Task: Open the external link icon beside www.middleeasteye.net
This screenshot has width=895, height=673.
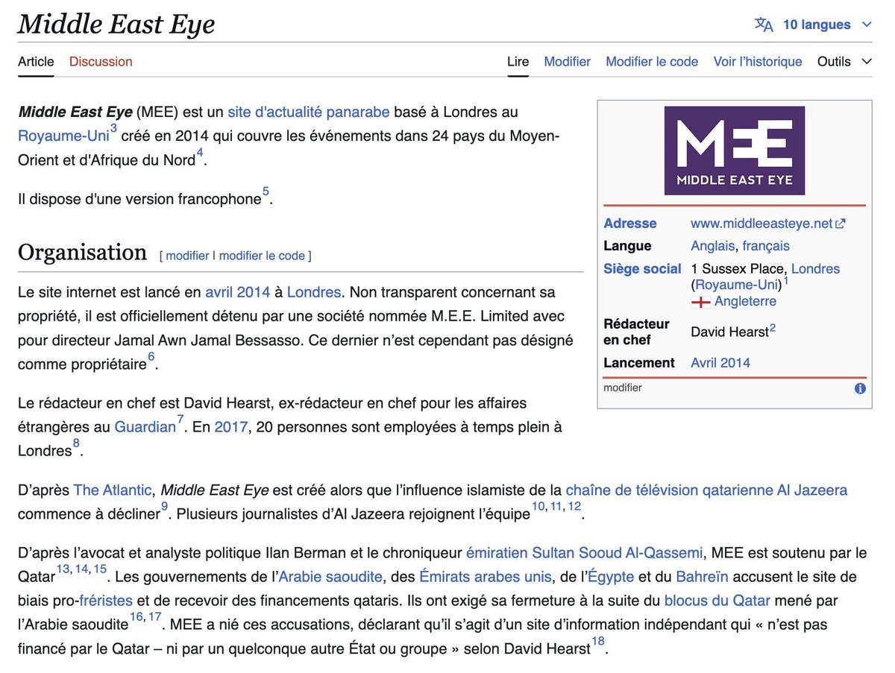Action: click(841, 223)
